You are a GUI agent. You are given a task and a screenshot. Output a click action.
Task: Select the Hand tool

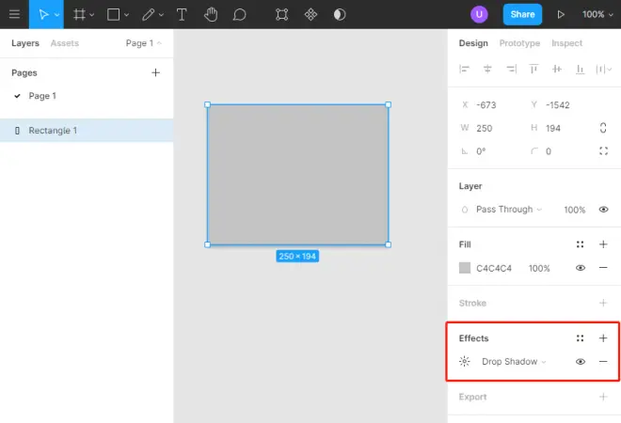[x=211, y=15]
